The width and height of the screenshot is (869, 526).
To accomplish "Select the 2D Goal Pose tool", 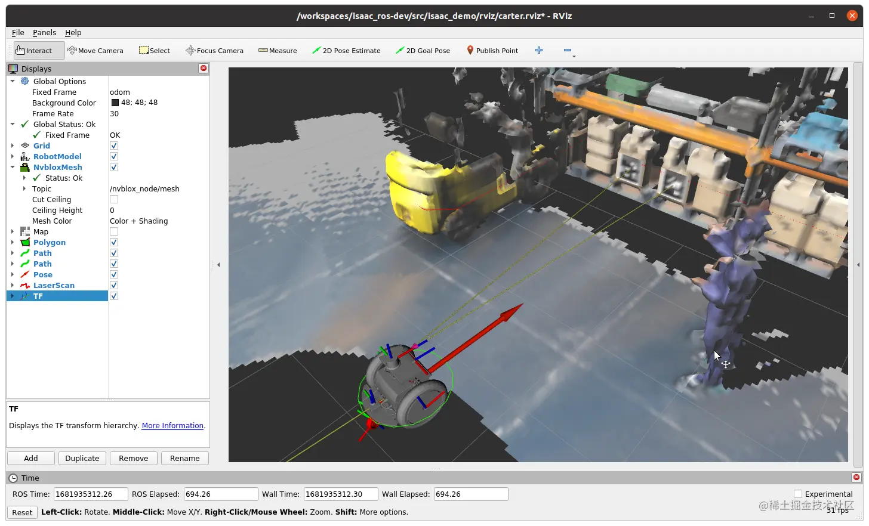I will [423, 50].
